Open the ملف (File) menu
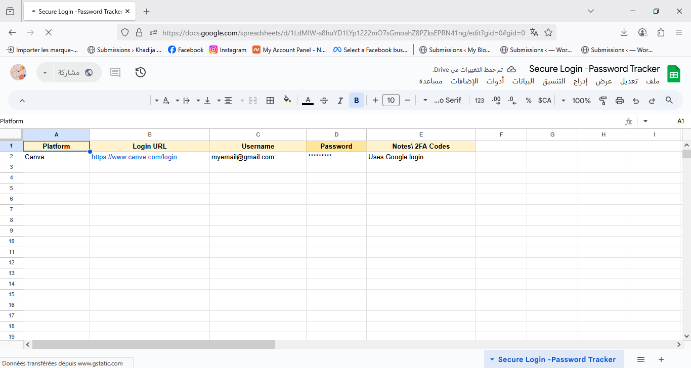Viewport: 691px width, 368px height. 653,81
